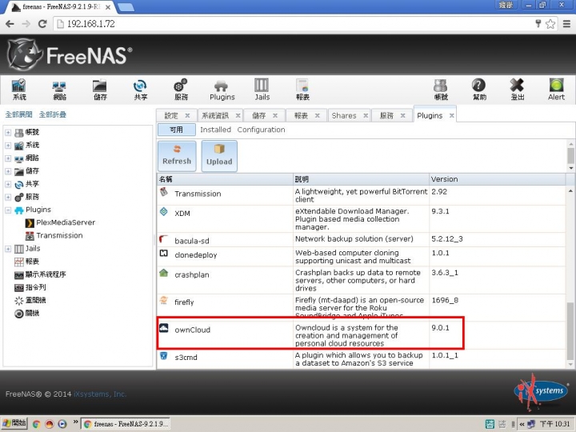Click the Upload button
Image resolution: width=576 pixels, height=432 pixels.
pos(219,156)
